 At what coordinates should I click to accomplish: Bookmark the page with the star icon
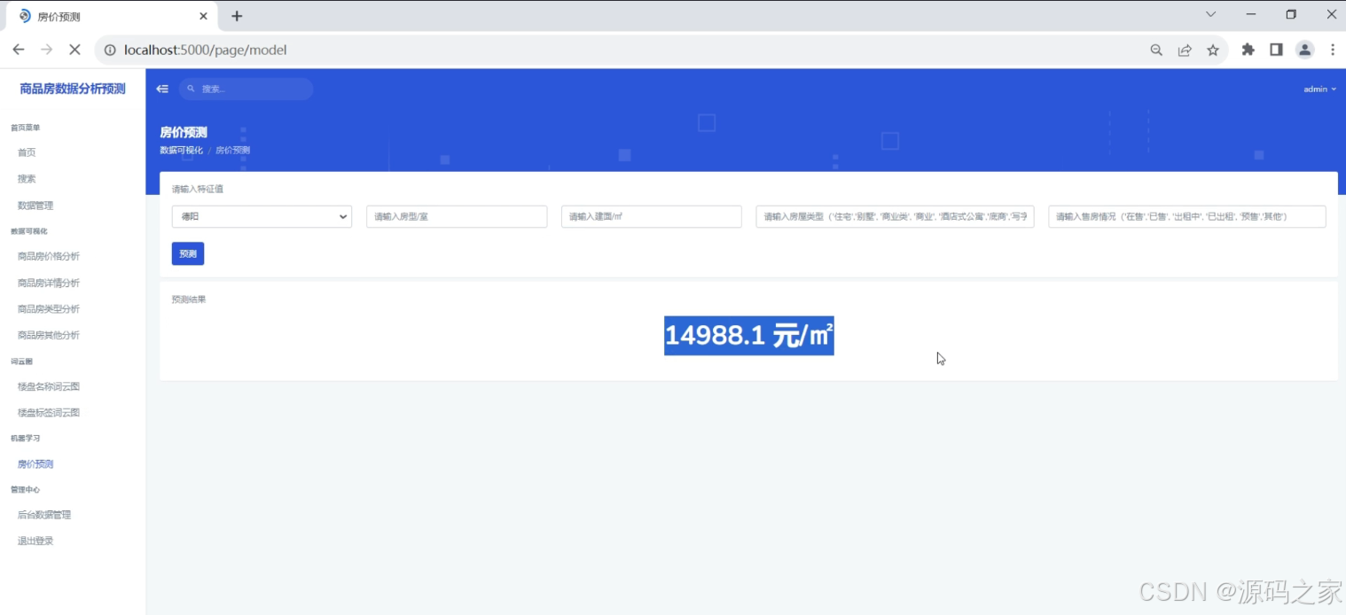(1213, 50)
